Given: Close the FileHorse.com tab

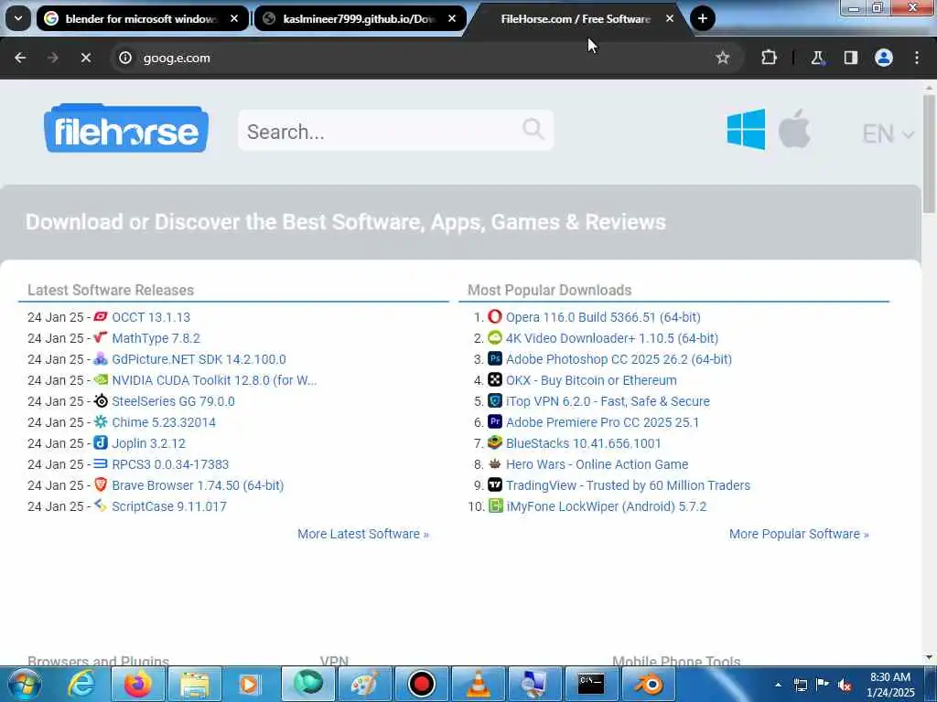Looking at the screenshot, I should point(670,18).
